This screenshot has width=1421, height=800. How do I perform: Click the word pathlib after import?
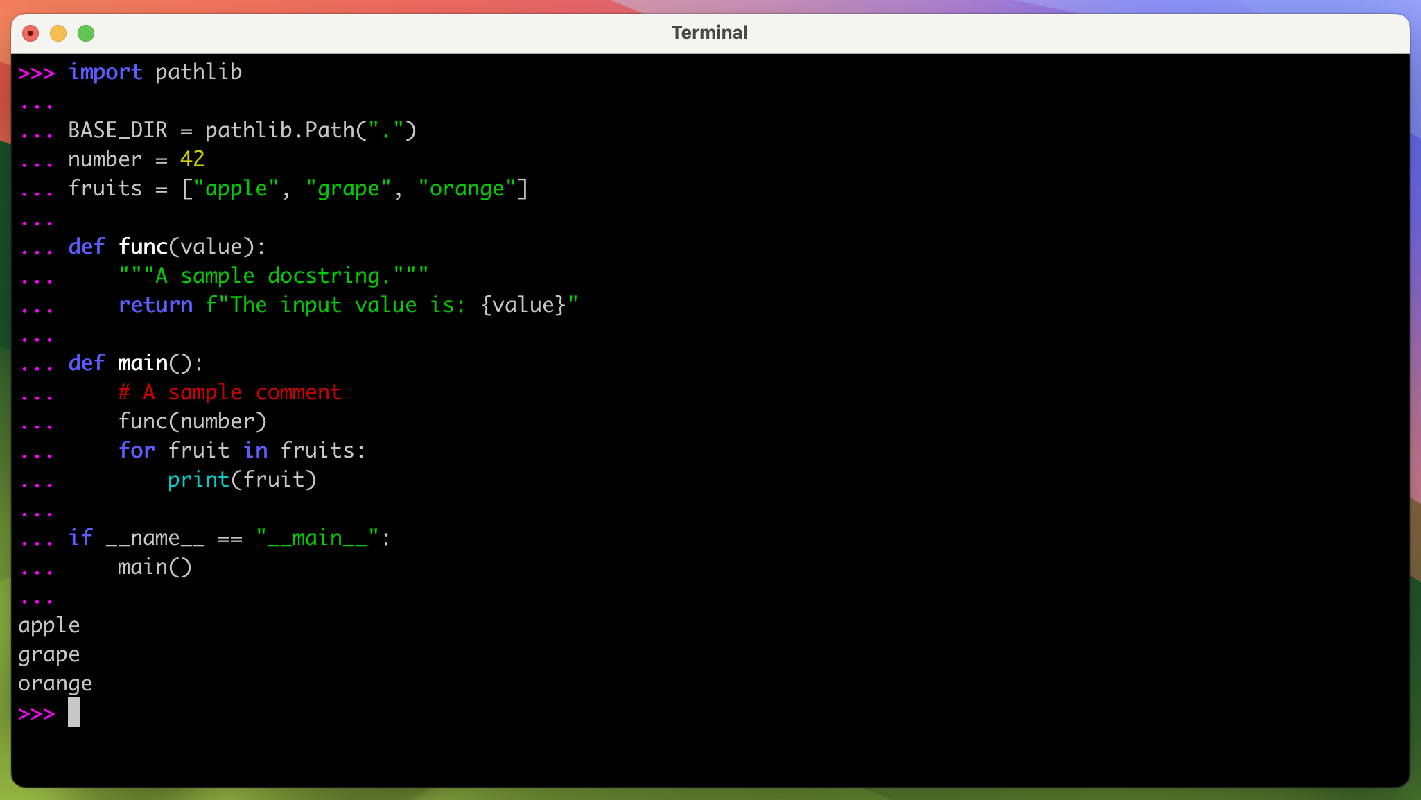pyautogui.click(x=198, y=71)
